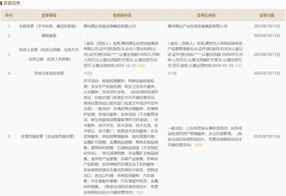Viewport: 286px width, 196px height.
Task: Select old name 德州德达检验检测集团有限公司
Action: (x=109, y=26)
